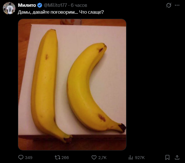Screen dimensions: 185x163
Task: Open the three-dot More options menu
Action: tap(177, 5)
